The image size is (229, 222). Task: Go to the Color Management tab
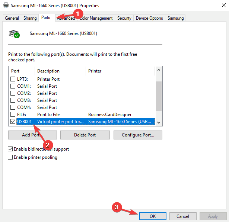(96, 18)
